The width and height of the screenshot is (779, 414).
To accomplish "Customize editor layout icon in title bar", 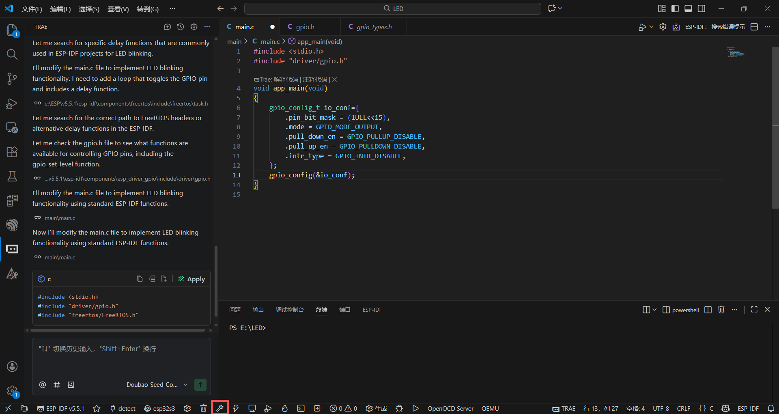I will click(662, 9).
